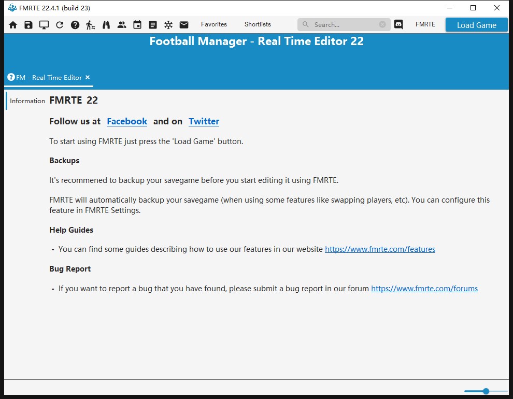Click the zoom slider handle at bottom right
513x399 pixels.
click(486, 391)
